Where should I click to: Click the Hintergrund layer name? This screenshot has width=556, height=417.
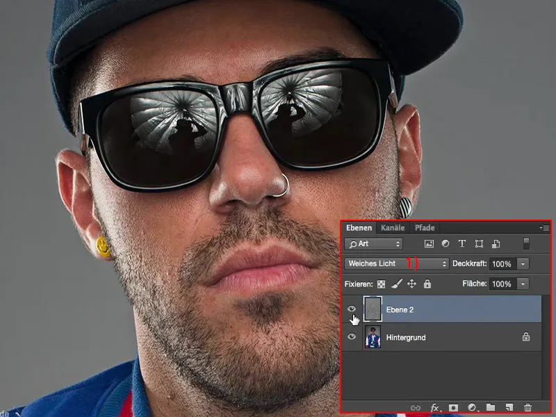click(x=406, y=337)
